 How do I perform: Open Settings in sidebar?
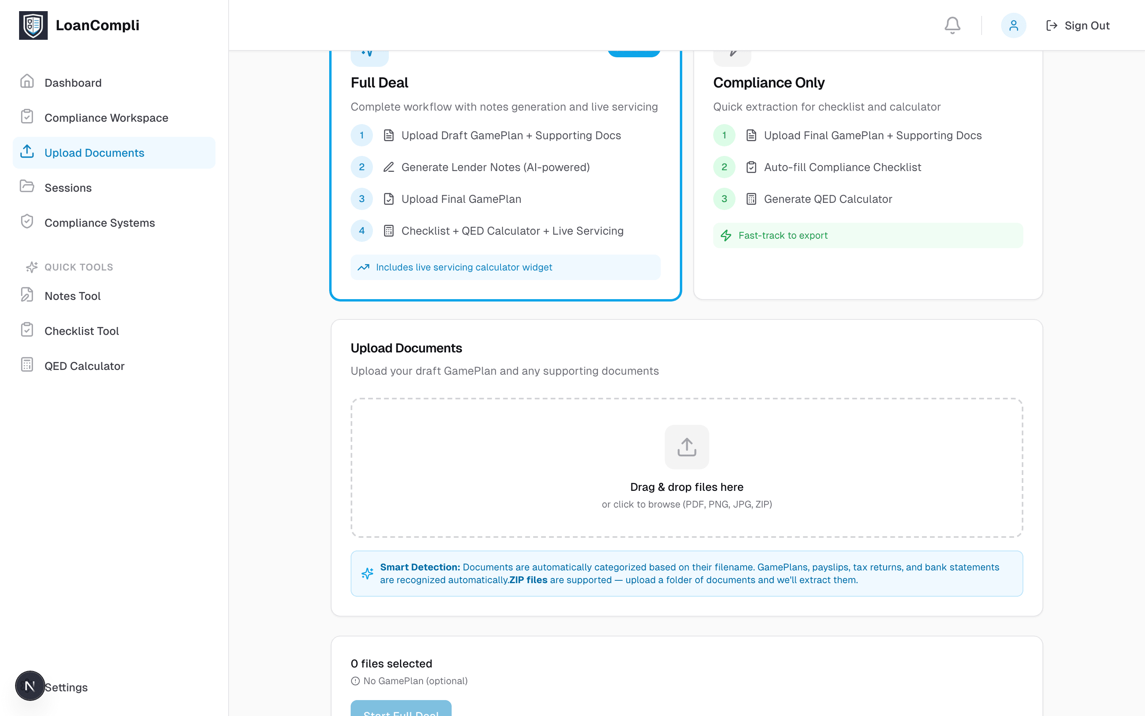[66, 687]
